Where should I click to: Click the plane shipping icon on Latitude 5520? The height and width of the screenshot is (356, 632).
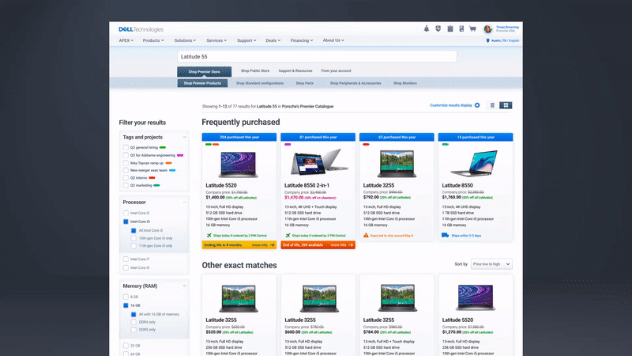(x=209, y=235)
